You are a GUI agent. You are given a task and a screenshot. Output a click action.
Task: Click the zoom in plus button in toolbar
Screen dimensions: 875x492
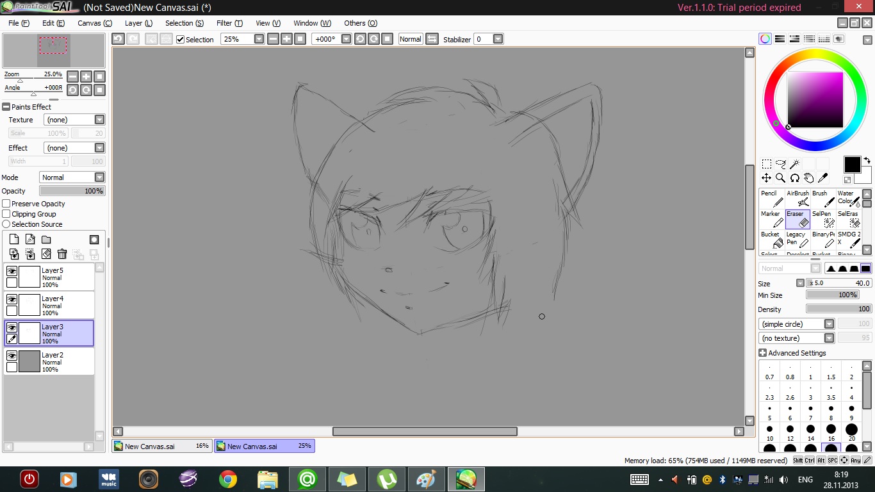(286, 39)
